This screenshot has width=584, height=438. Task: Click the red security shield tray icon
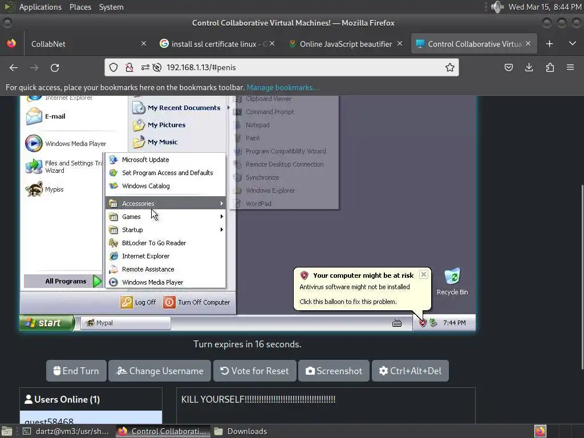pyautogui.click(x=423, y=323)
